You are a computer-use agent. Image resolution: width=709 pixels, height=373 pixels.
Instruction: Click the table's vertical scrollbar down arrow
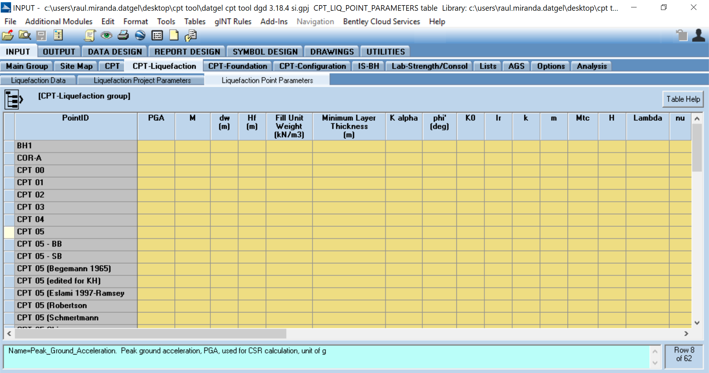point(697,323)
